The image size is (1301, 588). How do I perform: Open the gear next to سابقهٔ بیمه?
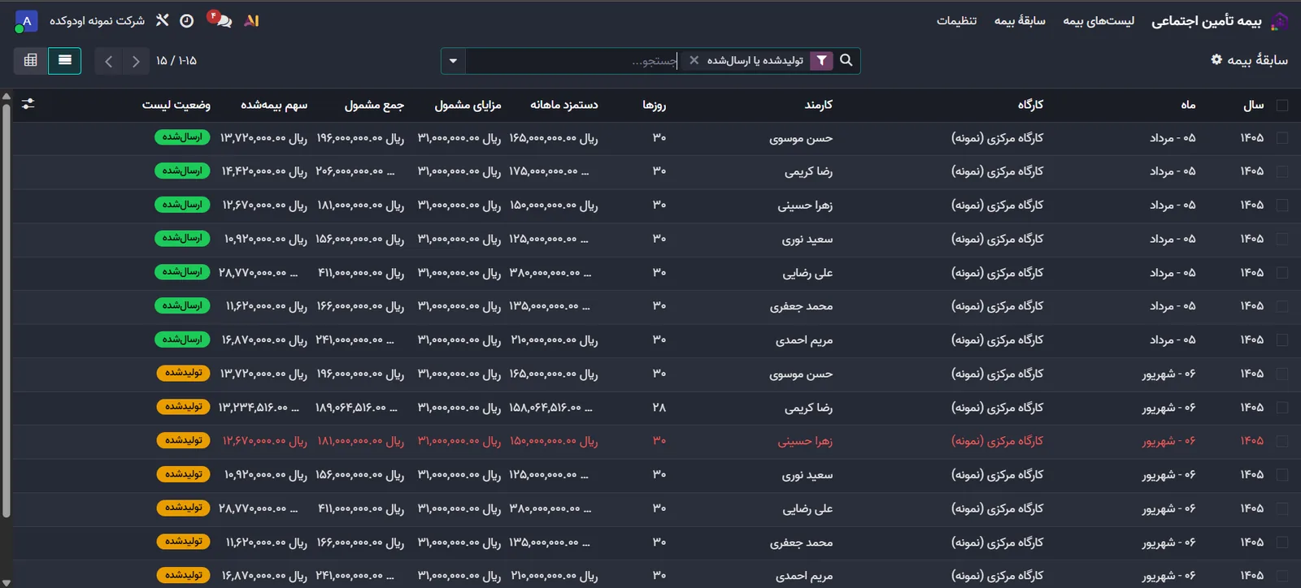[1216, 59]
